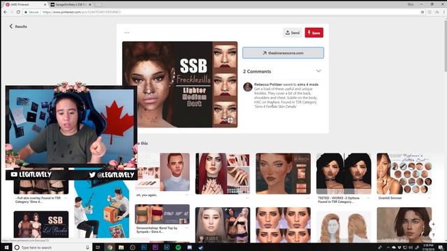447x251 pixels.
Task: Go back using the browser back arrow
Action: pyautogui.click(x=6, y=12)
